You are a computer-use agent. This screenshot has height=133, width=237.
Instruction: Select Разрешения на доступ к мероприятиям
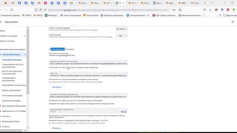[x=13, y=66]
